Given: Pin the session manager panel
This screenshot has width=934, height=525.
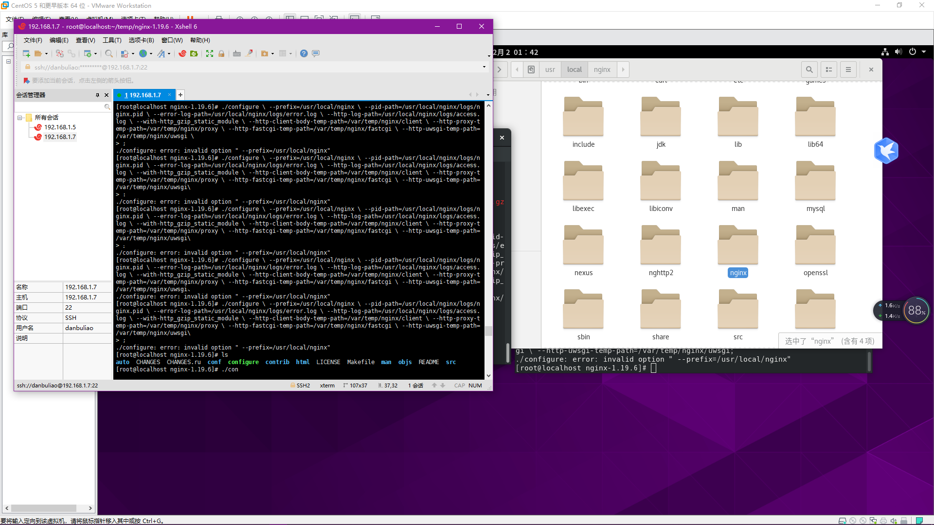Looking at the screenshot, I should 97,95.
